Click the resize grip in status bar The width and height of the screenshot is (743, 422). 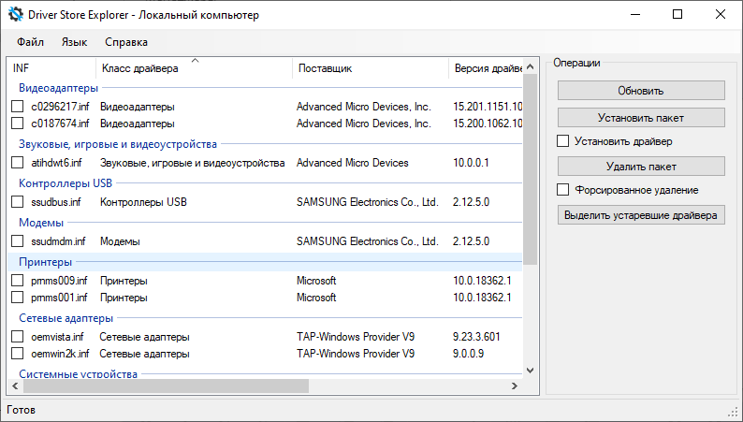733,412
